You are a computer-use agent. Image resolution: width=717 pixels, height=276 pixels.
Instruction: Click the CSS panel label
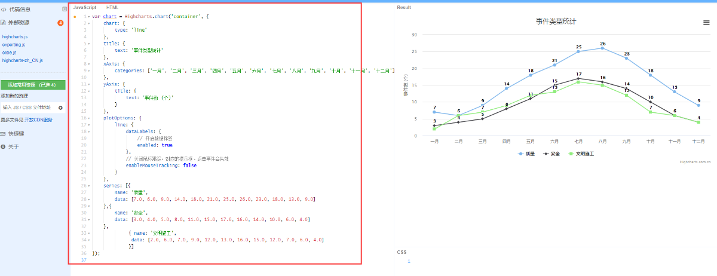coord(402,252)
